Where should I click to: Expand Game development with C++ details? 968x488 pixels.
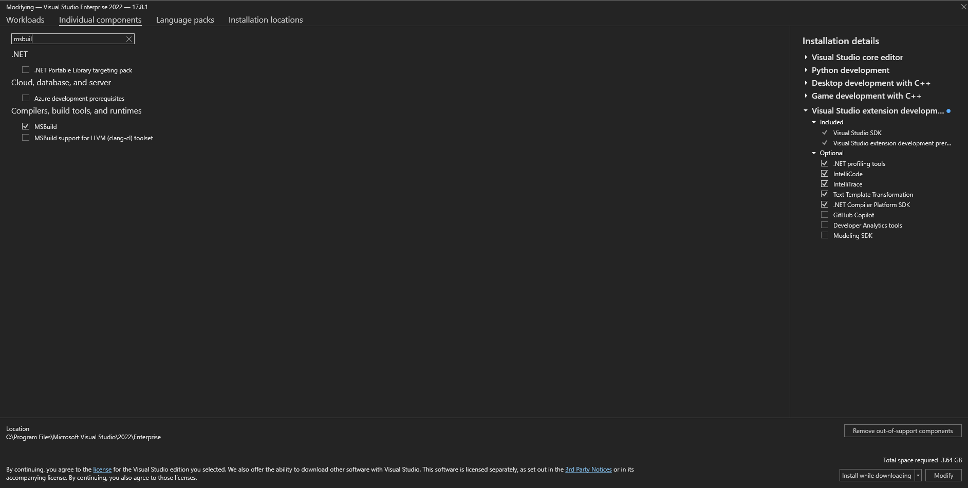click(806, 96)
